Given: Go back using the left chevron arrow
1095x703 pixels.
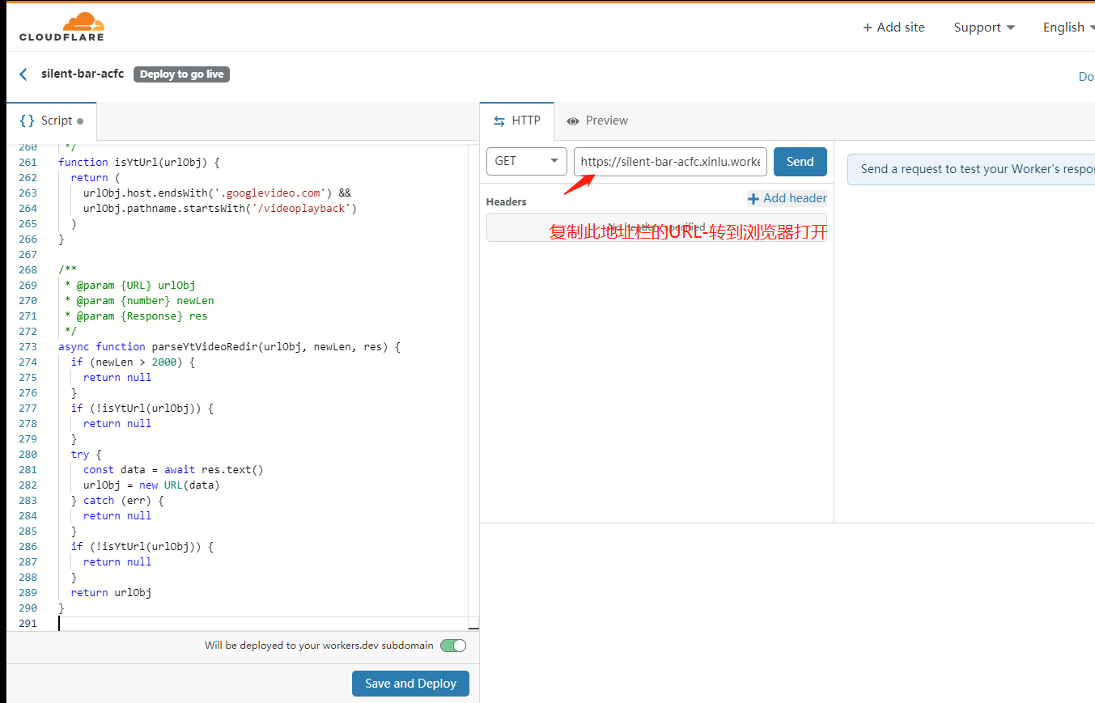Looking at the screenshot, I should tap(23, 74).
